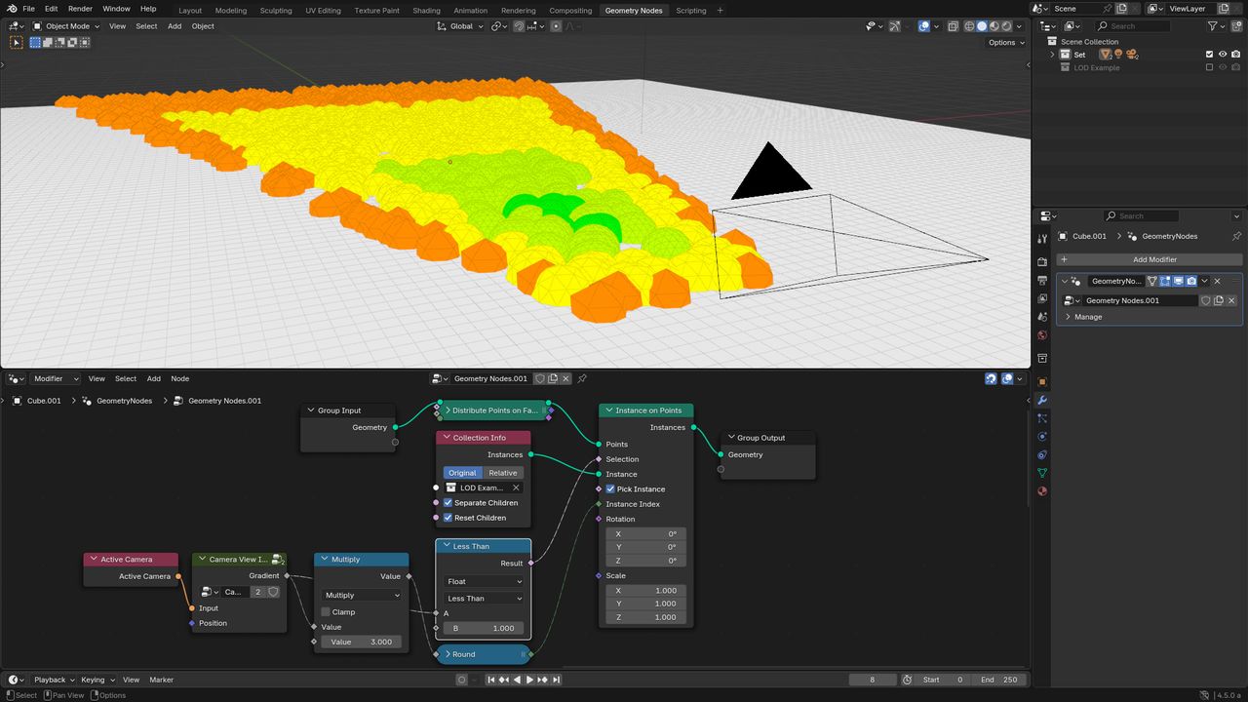Open the Less Than operation dropdown

point(485,598)
